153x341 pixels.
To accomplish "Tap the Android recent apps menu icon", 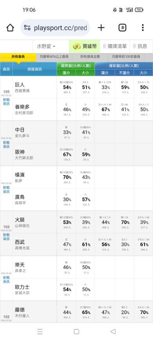I will (40, 331).
